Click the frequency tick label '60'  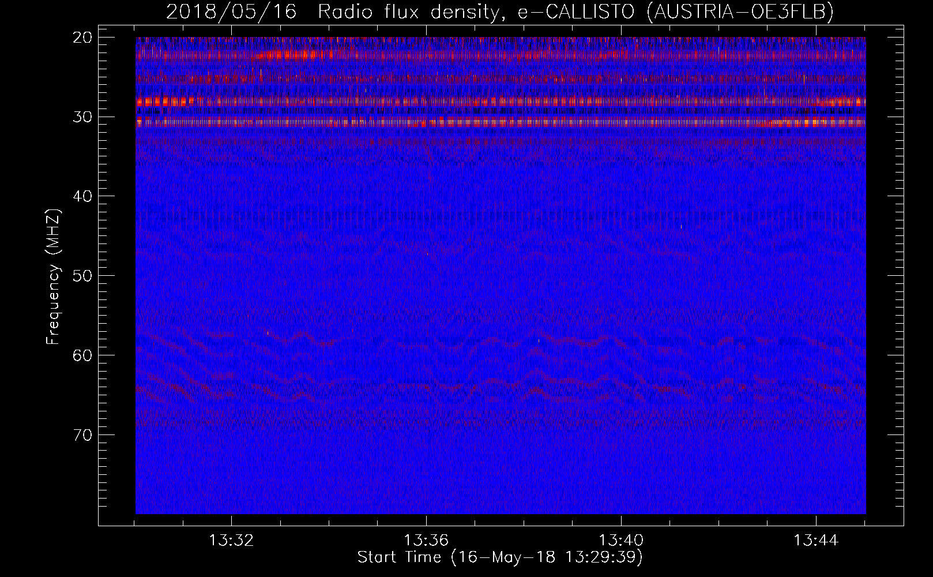tap(82, 355)
